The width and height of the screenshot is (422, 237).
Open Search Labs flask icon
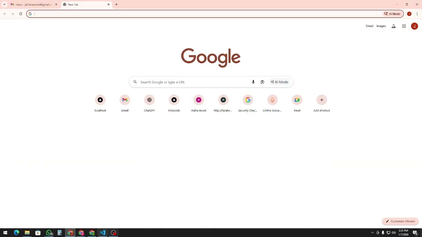click(x=394, y=26)
